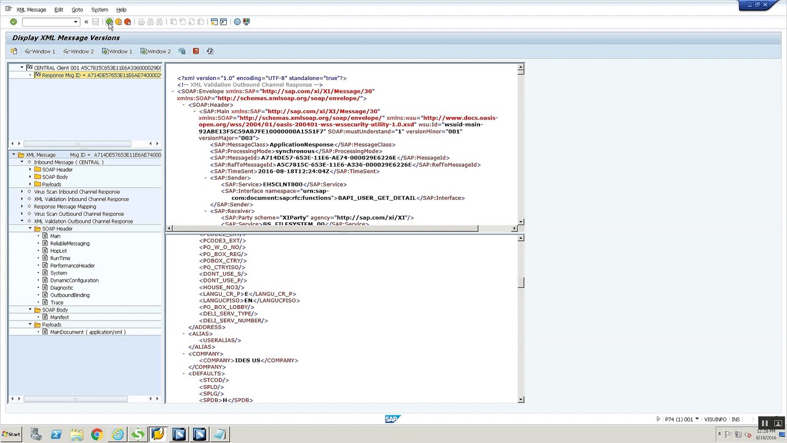Select the Diagnostic tree node

coord(61,288)
